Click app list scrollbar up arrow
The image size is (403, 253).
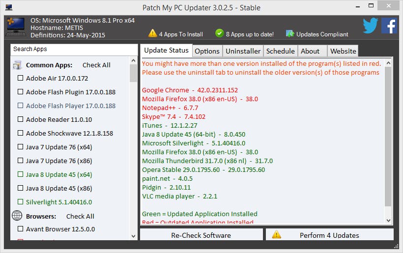coord(133,60)
